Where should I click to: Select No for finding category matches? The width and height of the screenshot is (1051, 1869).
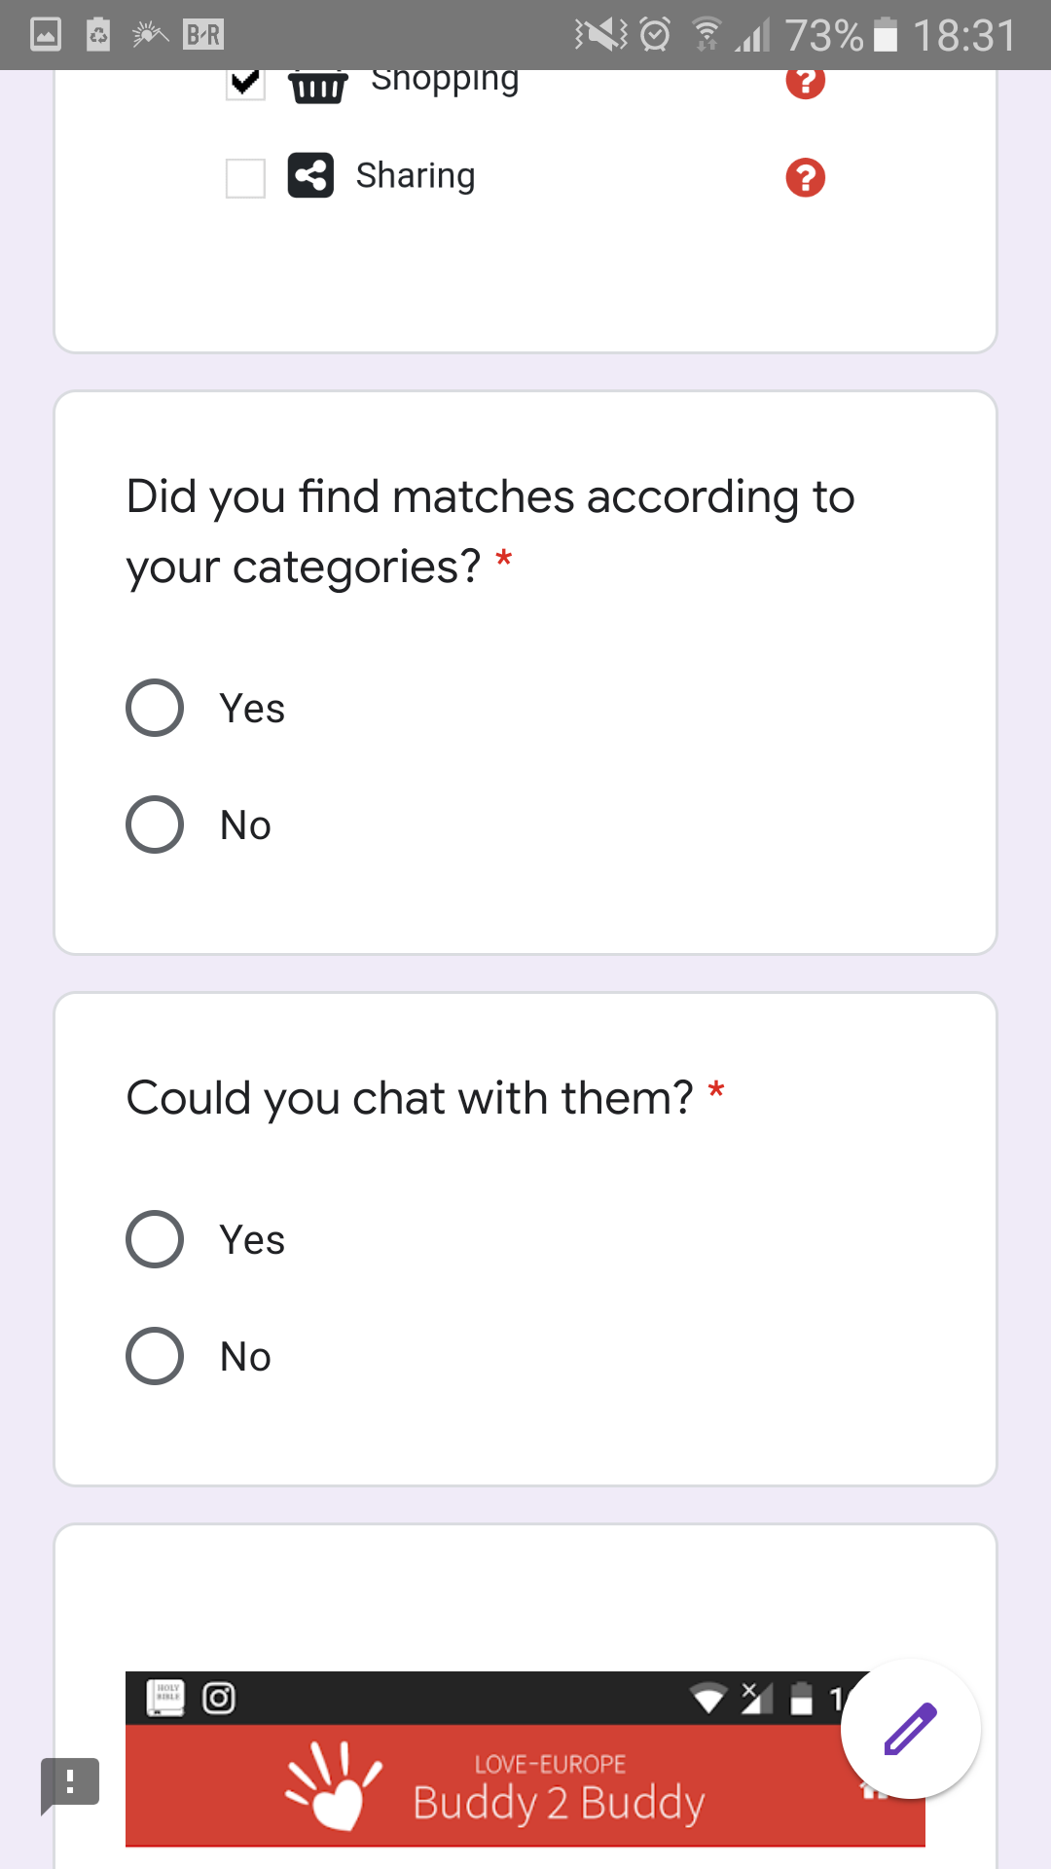(x=155, y=825)
